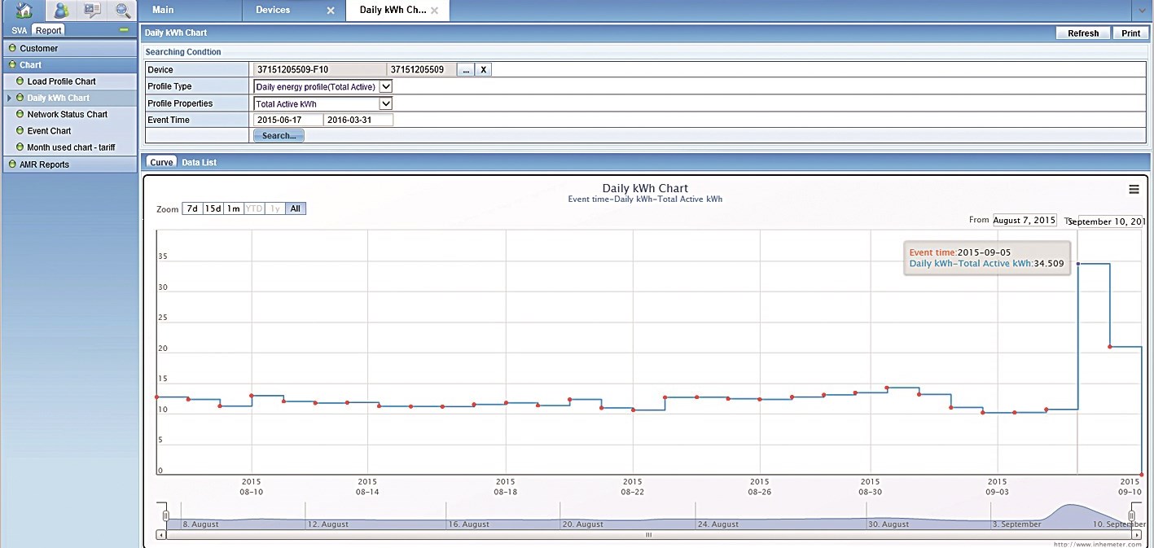
Task: Expand the AMR Reports section
Action: (x=44, y=164)
